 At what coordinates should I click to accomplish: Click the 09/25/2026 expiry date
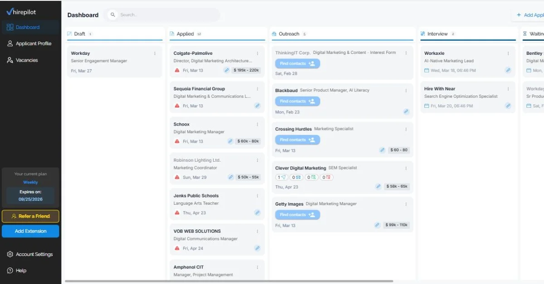[30, 199]
